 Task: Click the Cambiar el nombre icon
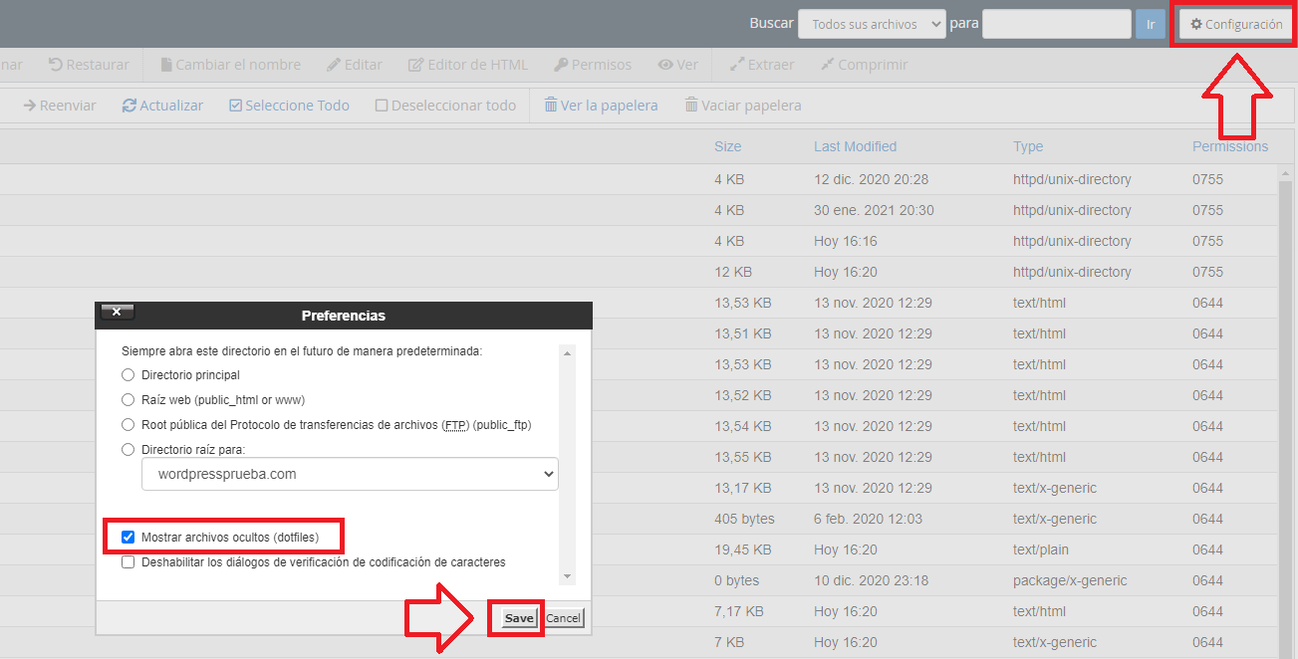click(166, 65)
